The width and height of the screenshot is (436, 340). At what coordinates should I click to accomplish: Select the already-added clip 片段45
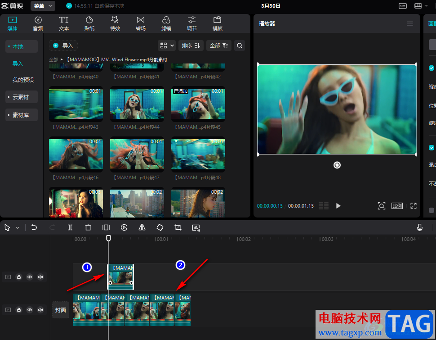tap(198, 104)
